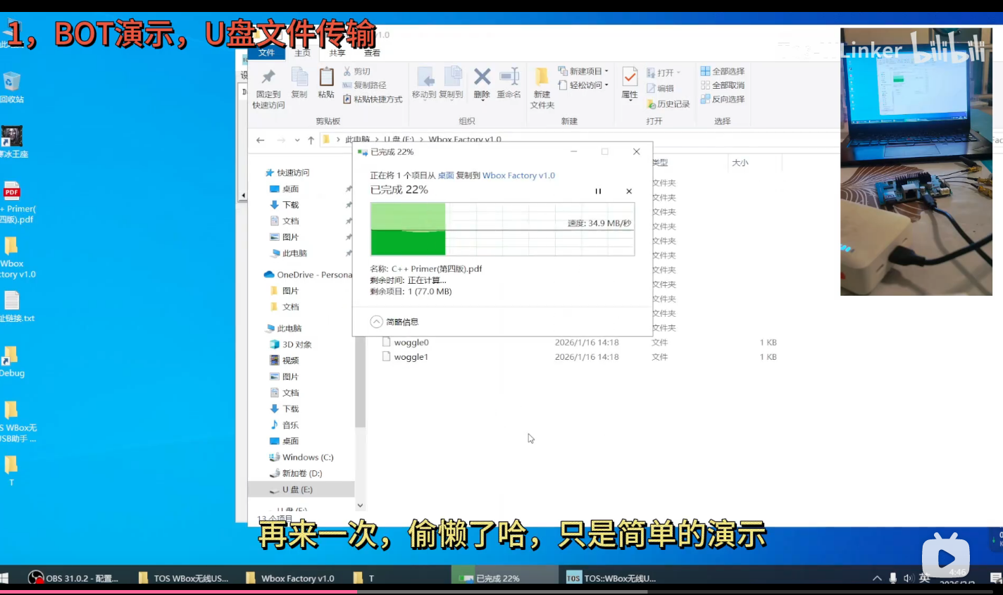This screenshot has height=595, width=1003.
Task: Switch to the View (查看) ribbon tab
Action: pos(372,53)
